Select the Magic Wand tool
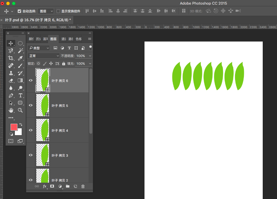Image resolution: width=277 pixels, height=199 pixels. [20, 51]
